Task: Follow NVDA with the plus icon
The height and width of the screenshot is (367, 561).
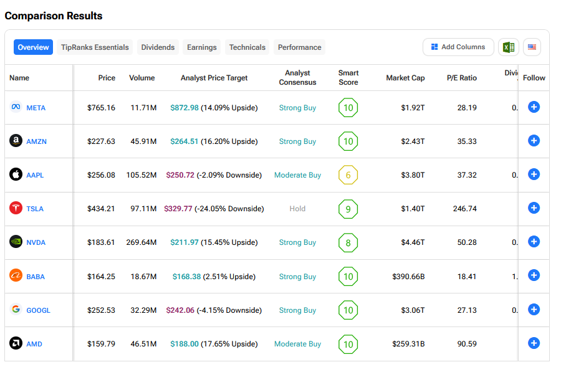Action: [534, 242]
